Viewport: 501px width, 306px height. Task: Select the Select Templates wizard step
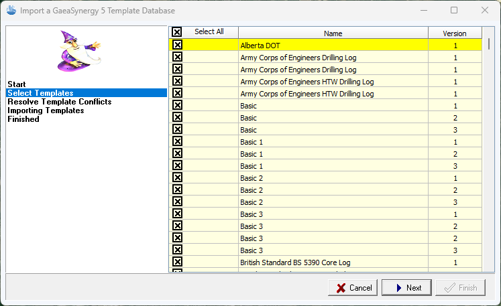[40, 93]
